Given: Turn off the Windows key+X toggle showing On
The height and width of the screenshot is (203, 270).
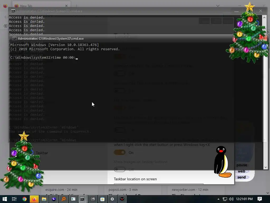Looking at the screenshot, I should (x=120, y=153).
